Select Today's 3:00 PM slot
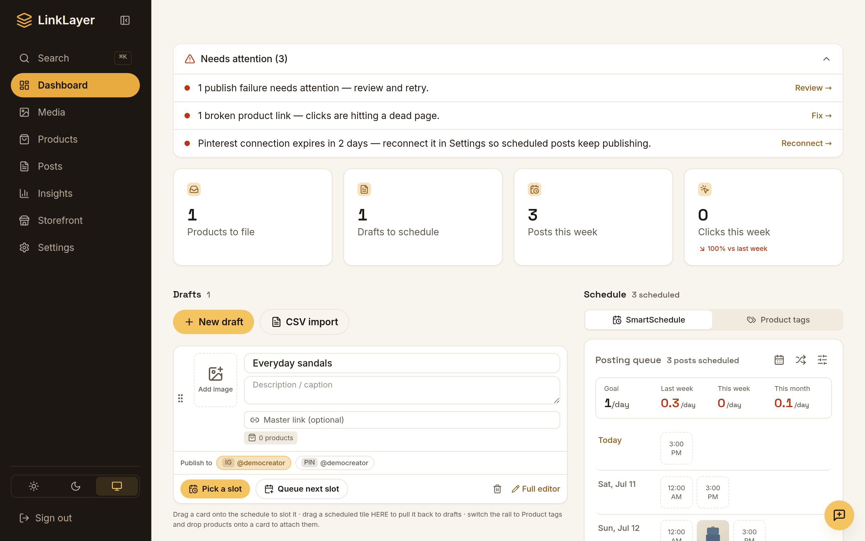The image size is (865, 541). (x=676, y=448)
